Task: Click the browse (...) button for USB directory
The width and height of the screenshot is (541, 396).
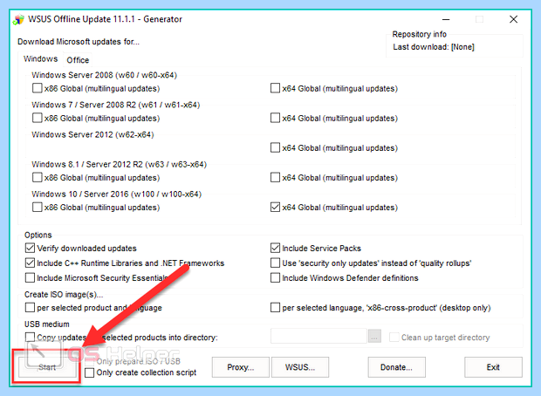Action: click(374, 337)
